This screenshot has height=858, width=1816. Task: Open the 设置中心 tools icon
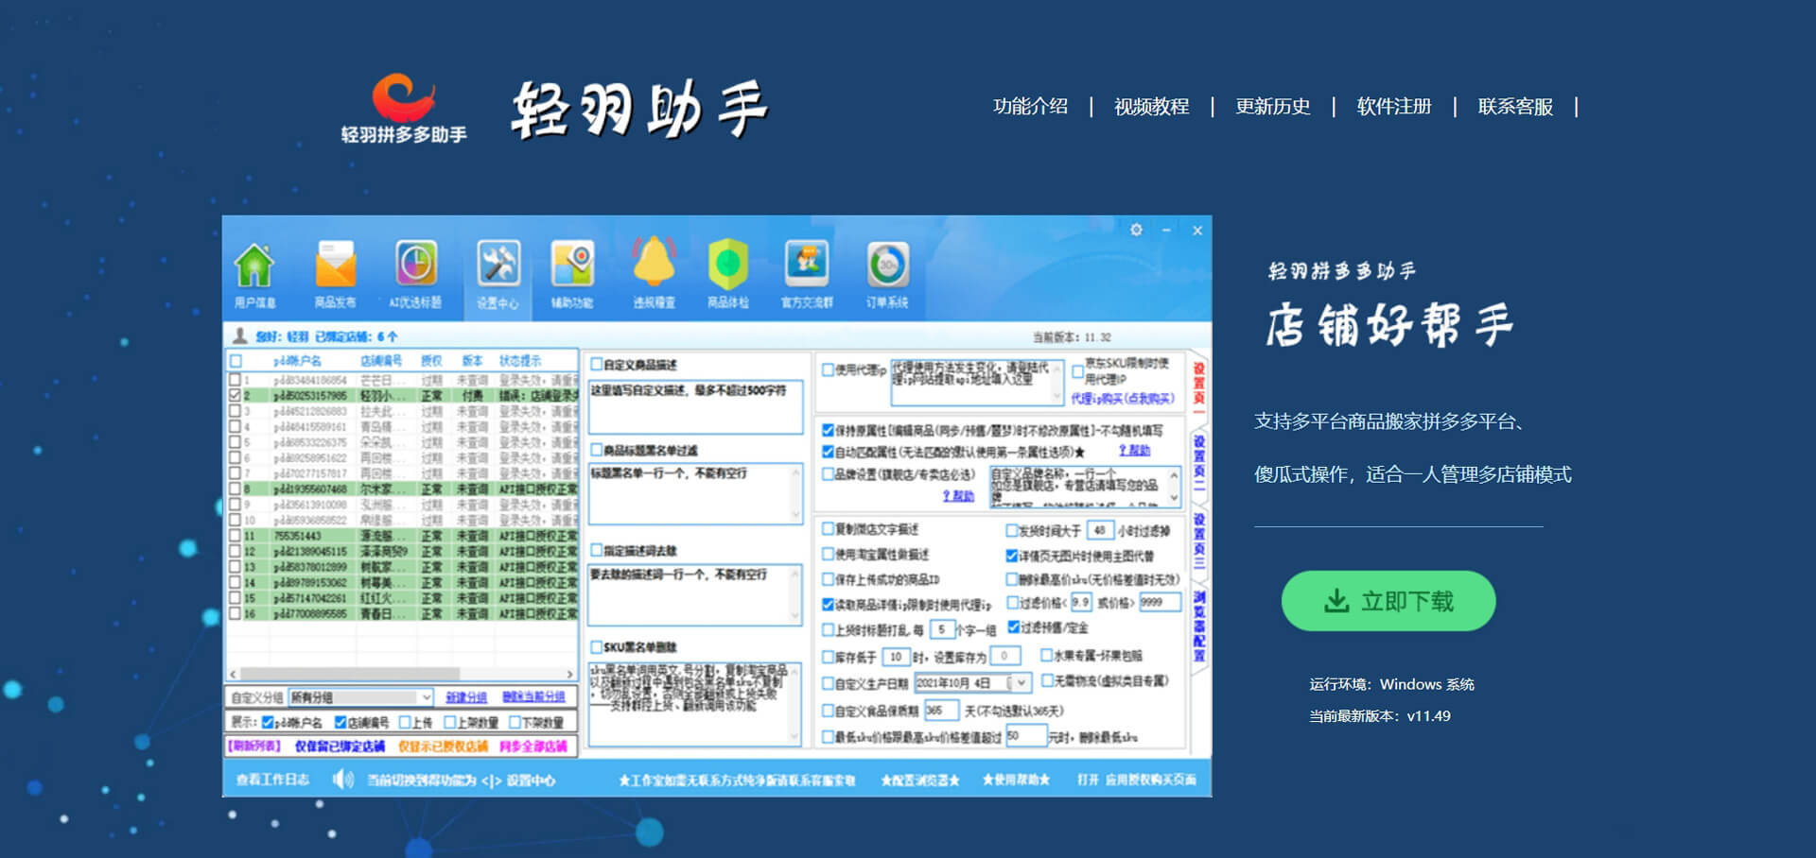pyautogui.click(x=498, y=264)
